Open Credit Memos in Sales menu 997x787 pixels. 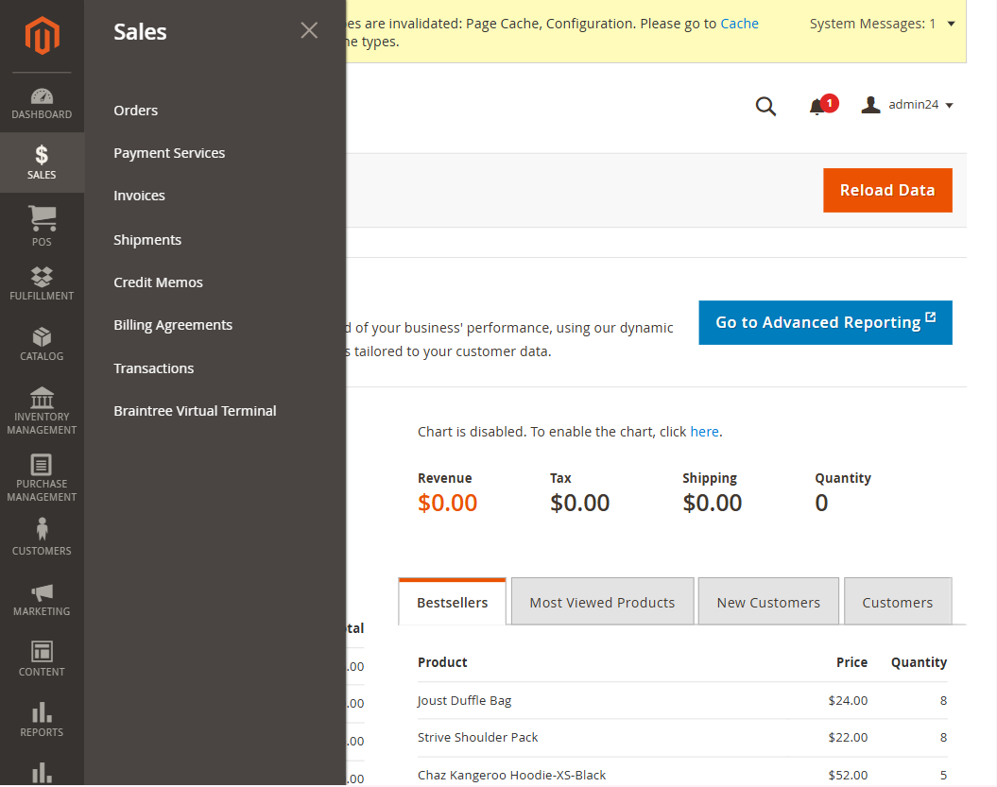[159, 282]
